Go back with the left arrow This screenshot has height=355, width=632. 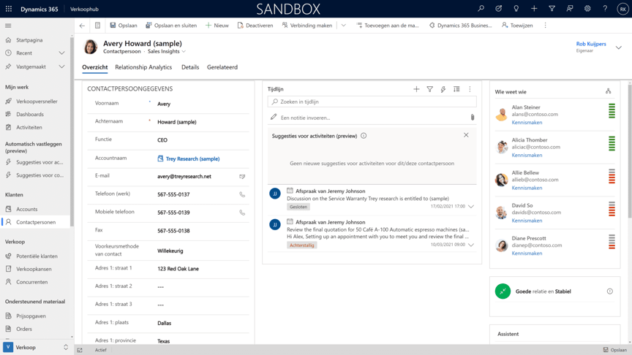82,26
